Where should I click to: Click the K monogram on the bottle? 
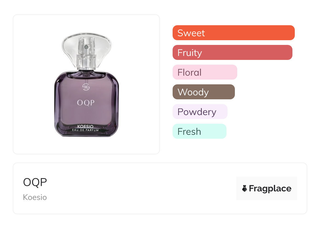tap(86, 87)
